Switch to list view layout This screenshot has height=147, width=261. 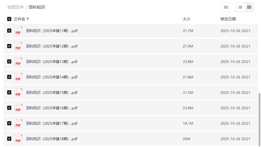point(240,7)
